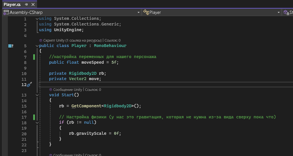
Task: Open 'Ссылок: 0' CodeLens above Start method
Action: point(93,90)
